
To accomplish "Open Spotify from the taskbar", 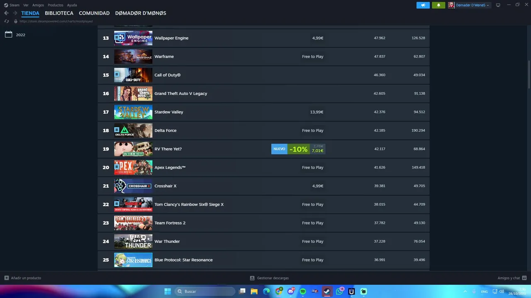I will click(303, 291).
